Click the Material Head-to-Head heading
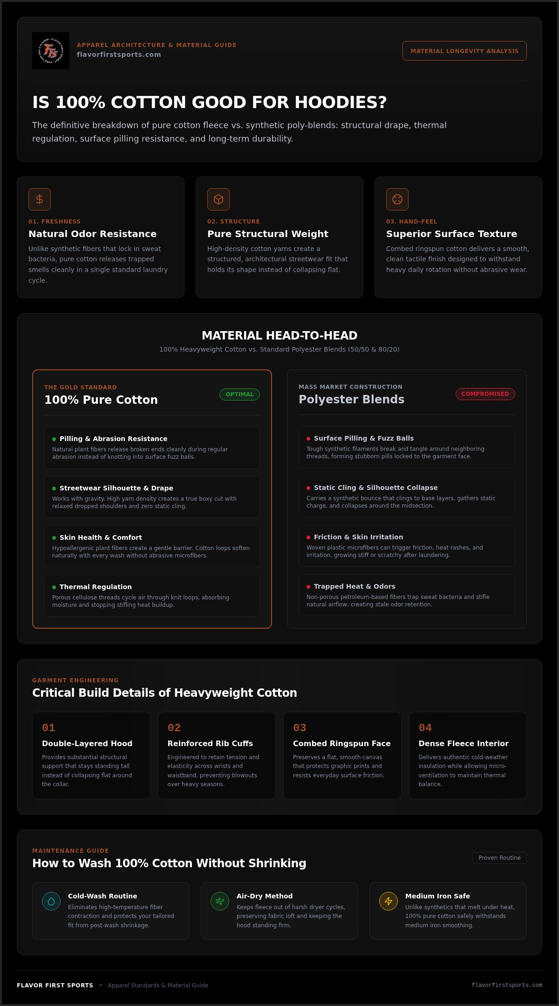This screenshot has height=1006, width=559. (x=279, y=335)
